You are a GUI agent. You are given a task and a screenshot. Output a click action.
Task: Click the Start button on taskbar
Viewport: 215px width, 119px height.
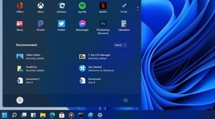5,115
